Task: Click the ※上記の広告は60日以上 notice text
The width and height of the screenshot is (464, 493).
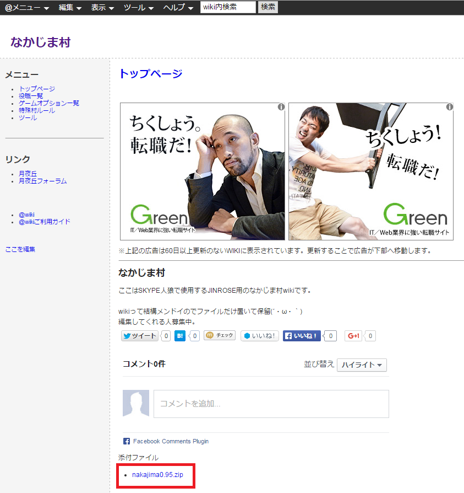Action: pos(275,250)
